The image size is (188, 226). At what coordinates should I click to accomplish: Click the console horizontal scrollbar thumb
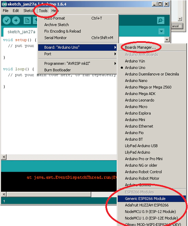coord(49,194)
